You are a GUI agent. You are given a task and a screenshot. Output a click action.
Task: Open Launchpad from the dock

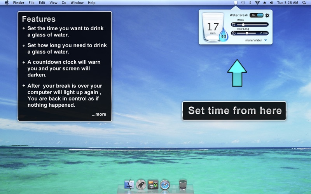[x=141, y=185]
